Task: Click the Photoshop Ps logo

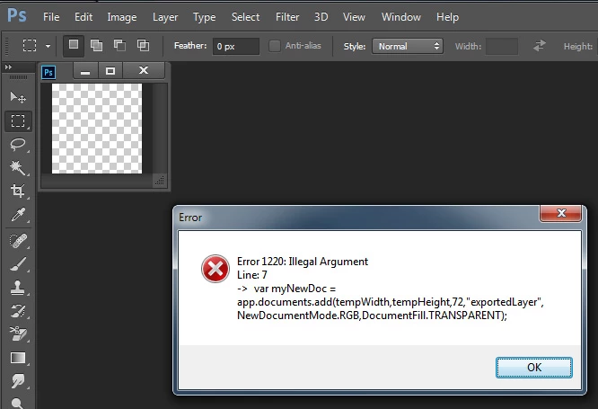Action: click(17, 16)
